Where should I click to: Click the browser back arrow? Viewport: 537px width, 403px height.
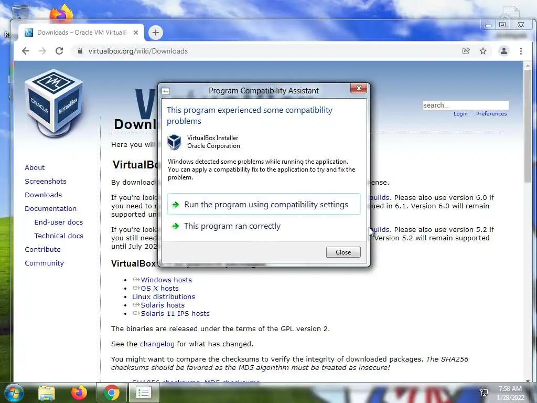[26, 51]
